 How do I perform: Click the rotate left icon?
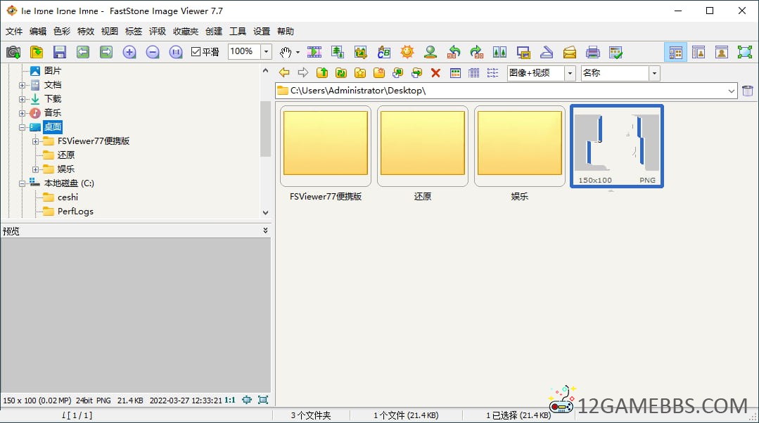(454, 52)
